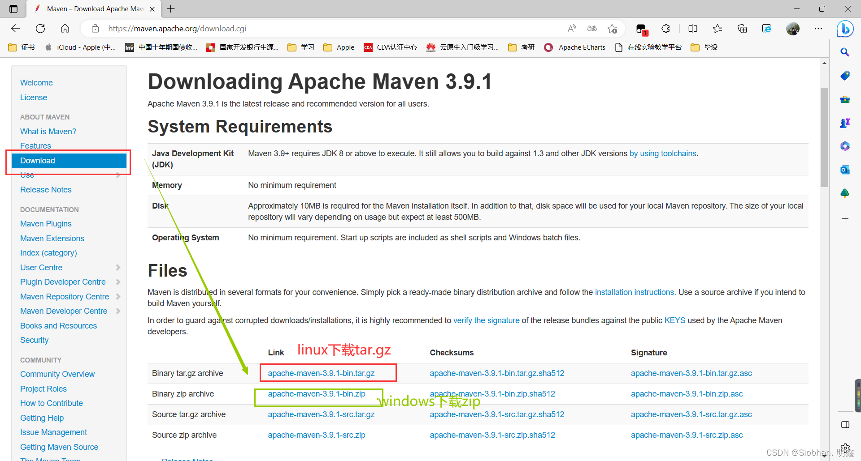
Task: Open the translate page icon
Action: (592, 29)
